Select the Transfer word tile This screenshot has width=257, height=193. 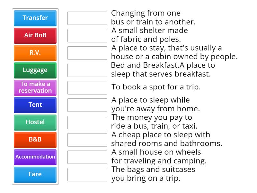pos(35,18)
